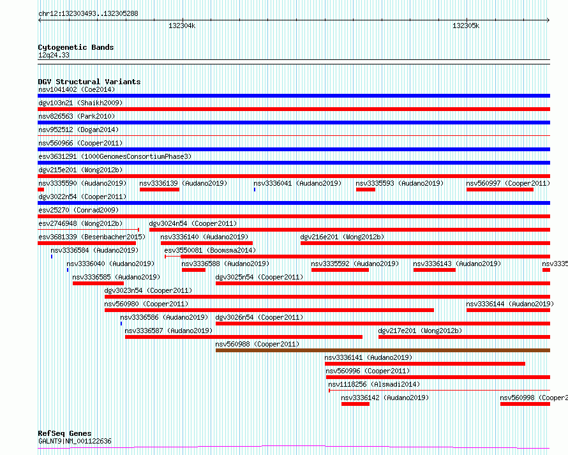Open nsv3336141 (Audano2019) label
Image resolution: width=568 pixels, height=455 pixels.
tap(368, 357)
